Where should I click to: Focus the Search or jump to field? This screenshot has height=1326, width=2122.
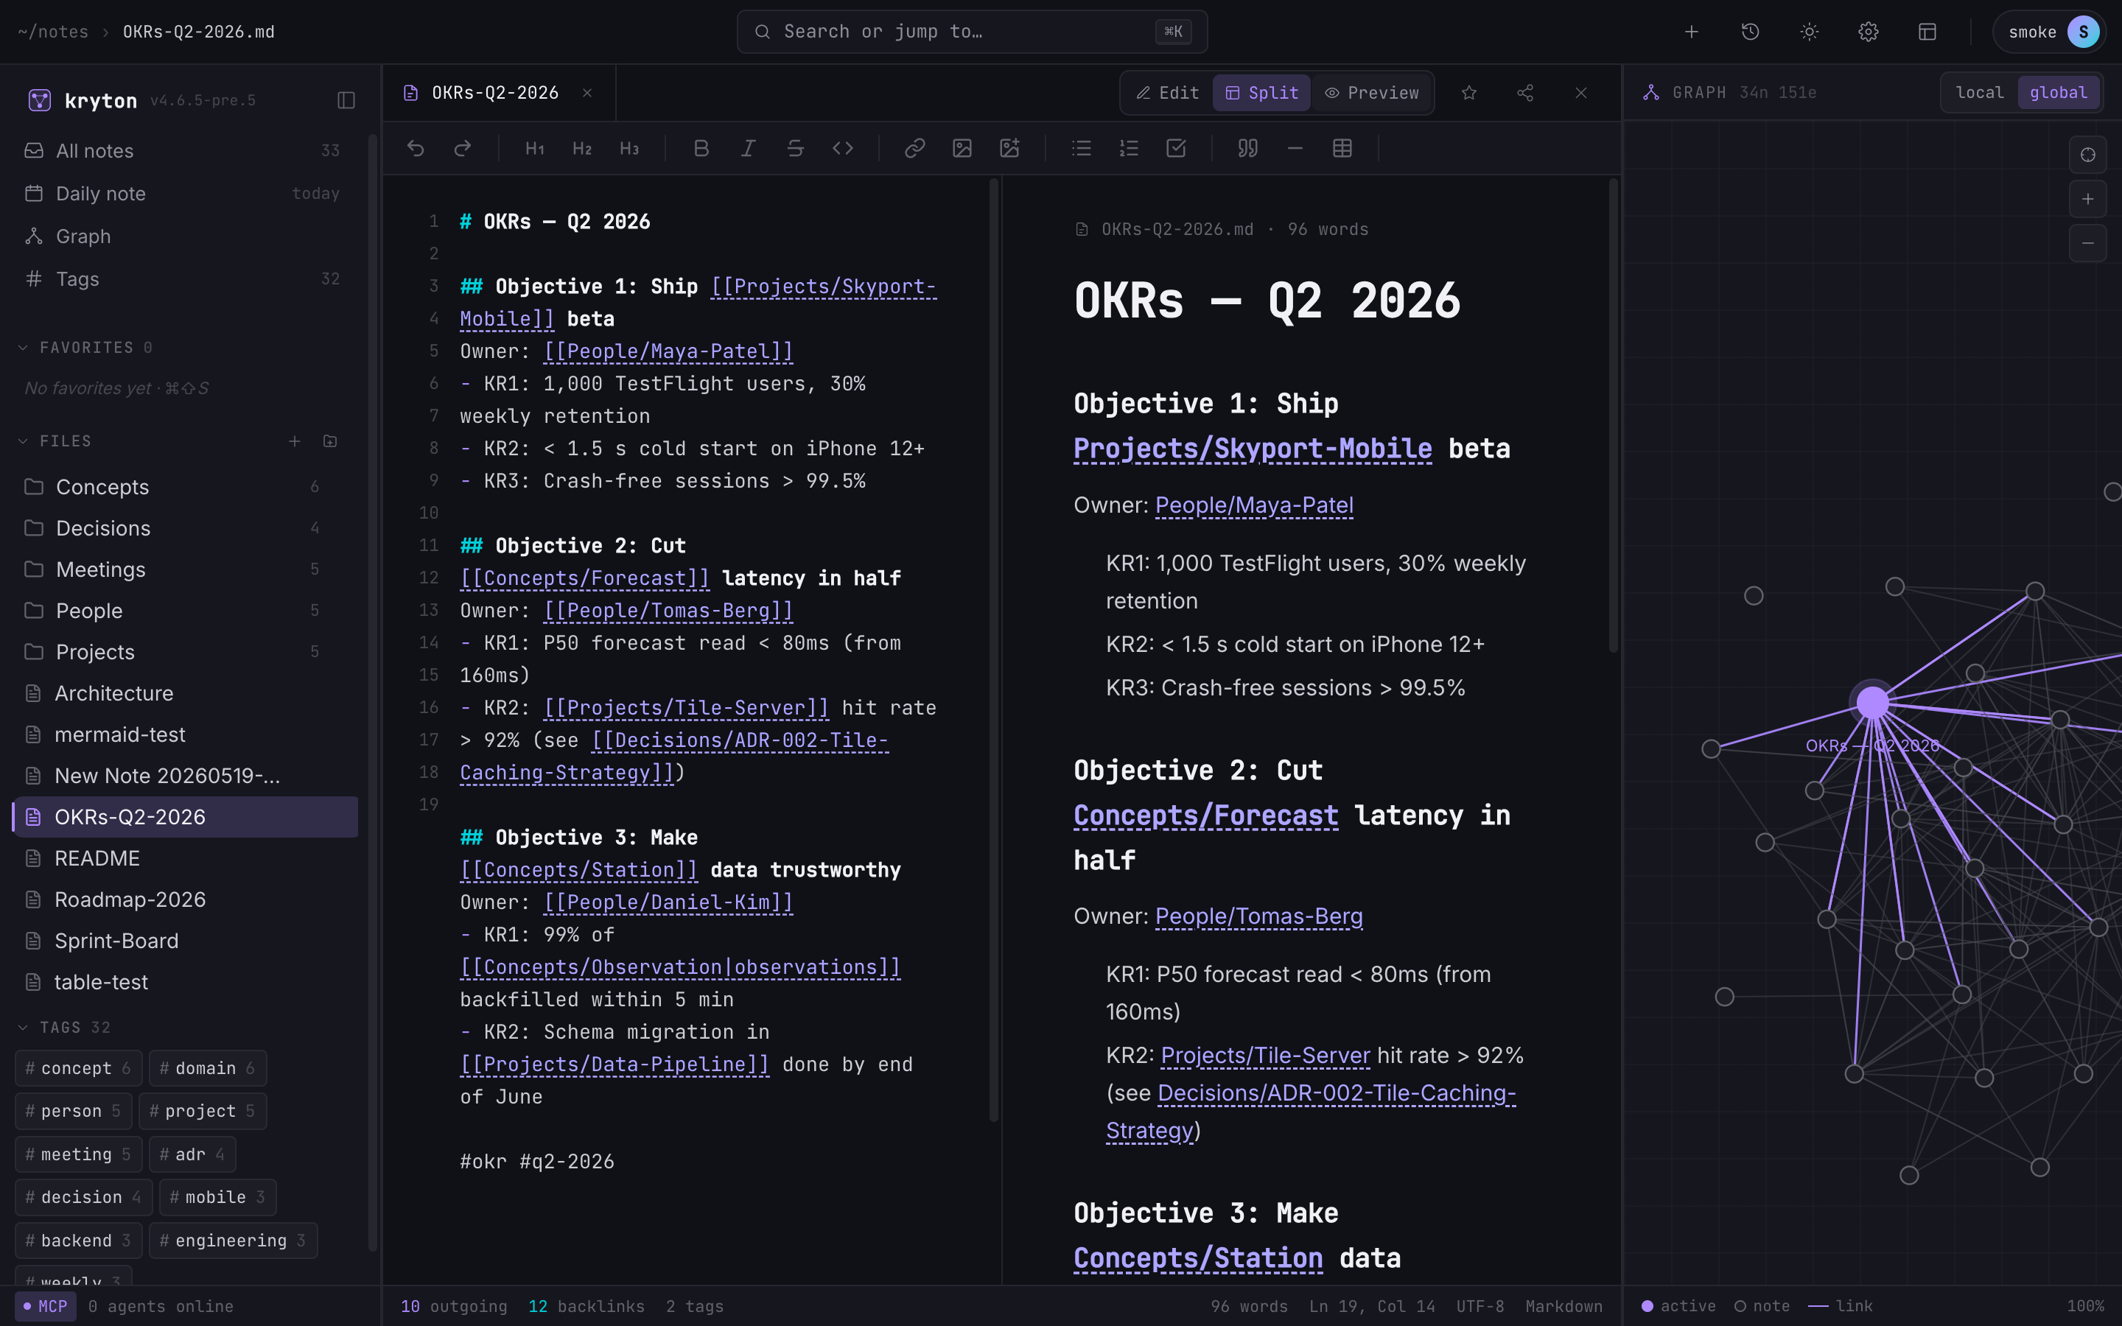pyautogui.click(x=972, y=32)
